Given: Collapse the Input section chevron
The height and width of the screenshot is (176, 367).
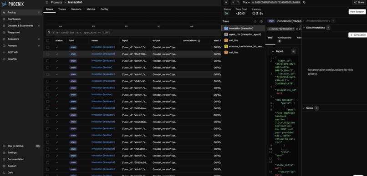Looking at the screenshot, I should 273,51.
